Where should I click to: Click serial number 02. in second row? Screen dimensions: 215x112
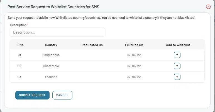(x=20, y=66)
